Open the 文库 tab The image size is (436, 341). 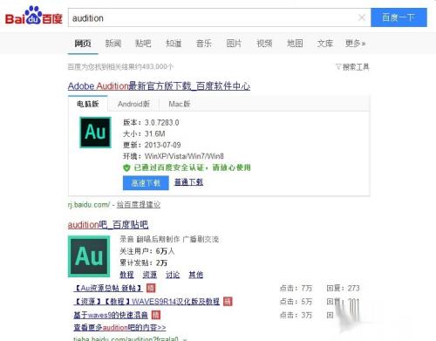coord(325,44)
